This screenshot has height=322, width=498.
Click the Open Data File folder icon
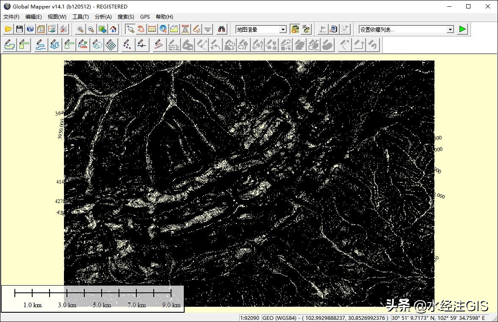pyautogui.click(x=8, y=29)
